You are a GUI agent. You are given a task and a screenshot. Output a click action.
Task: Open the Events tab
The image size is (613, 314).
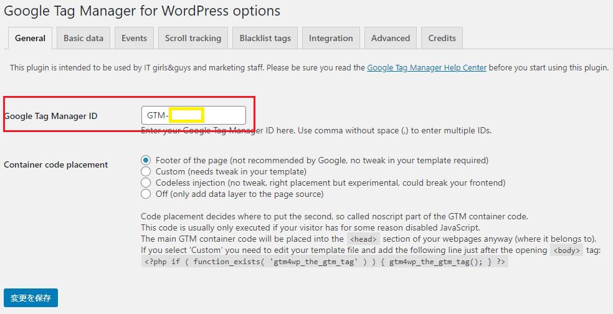(134, 38)
